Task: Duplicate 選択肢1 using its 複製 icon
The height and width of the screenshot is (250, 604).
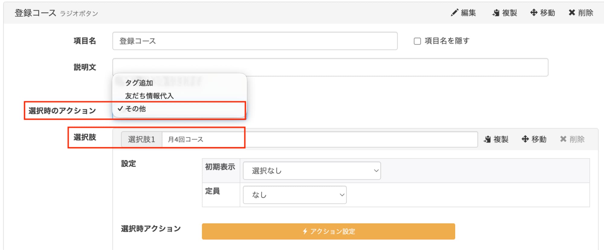Action: pos(487,139)
